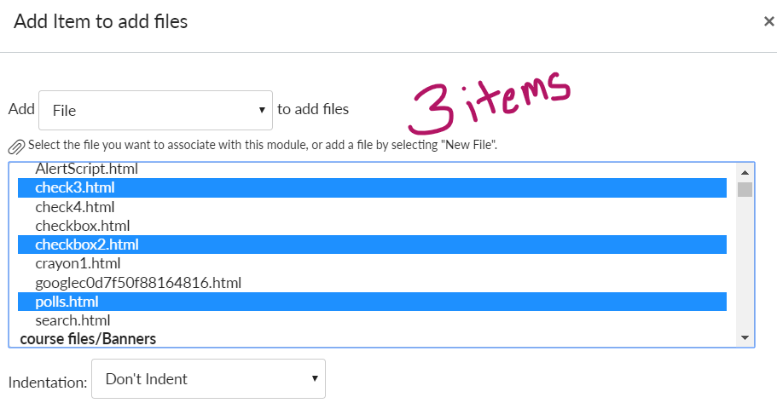Click the file list scrollbar thumb
777x403 pixels.
745,189
